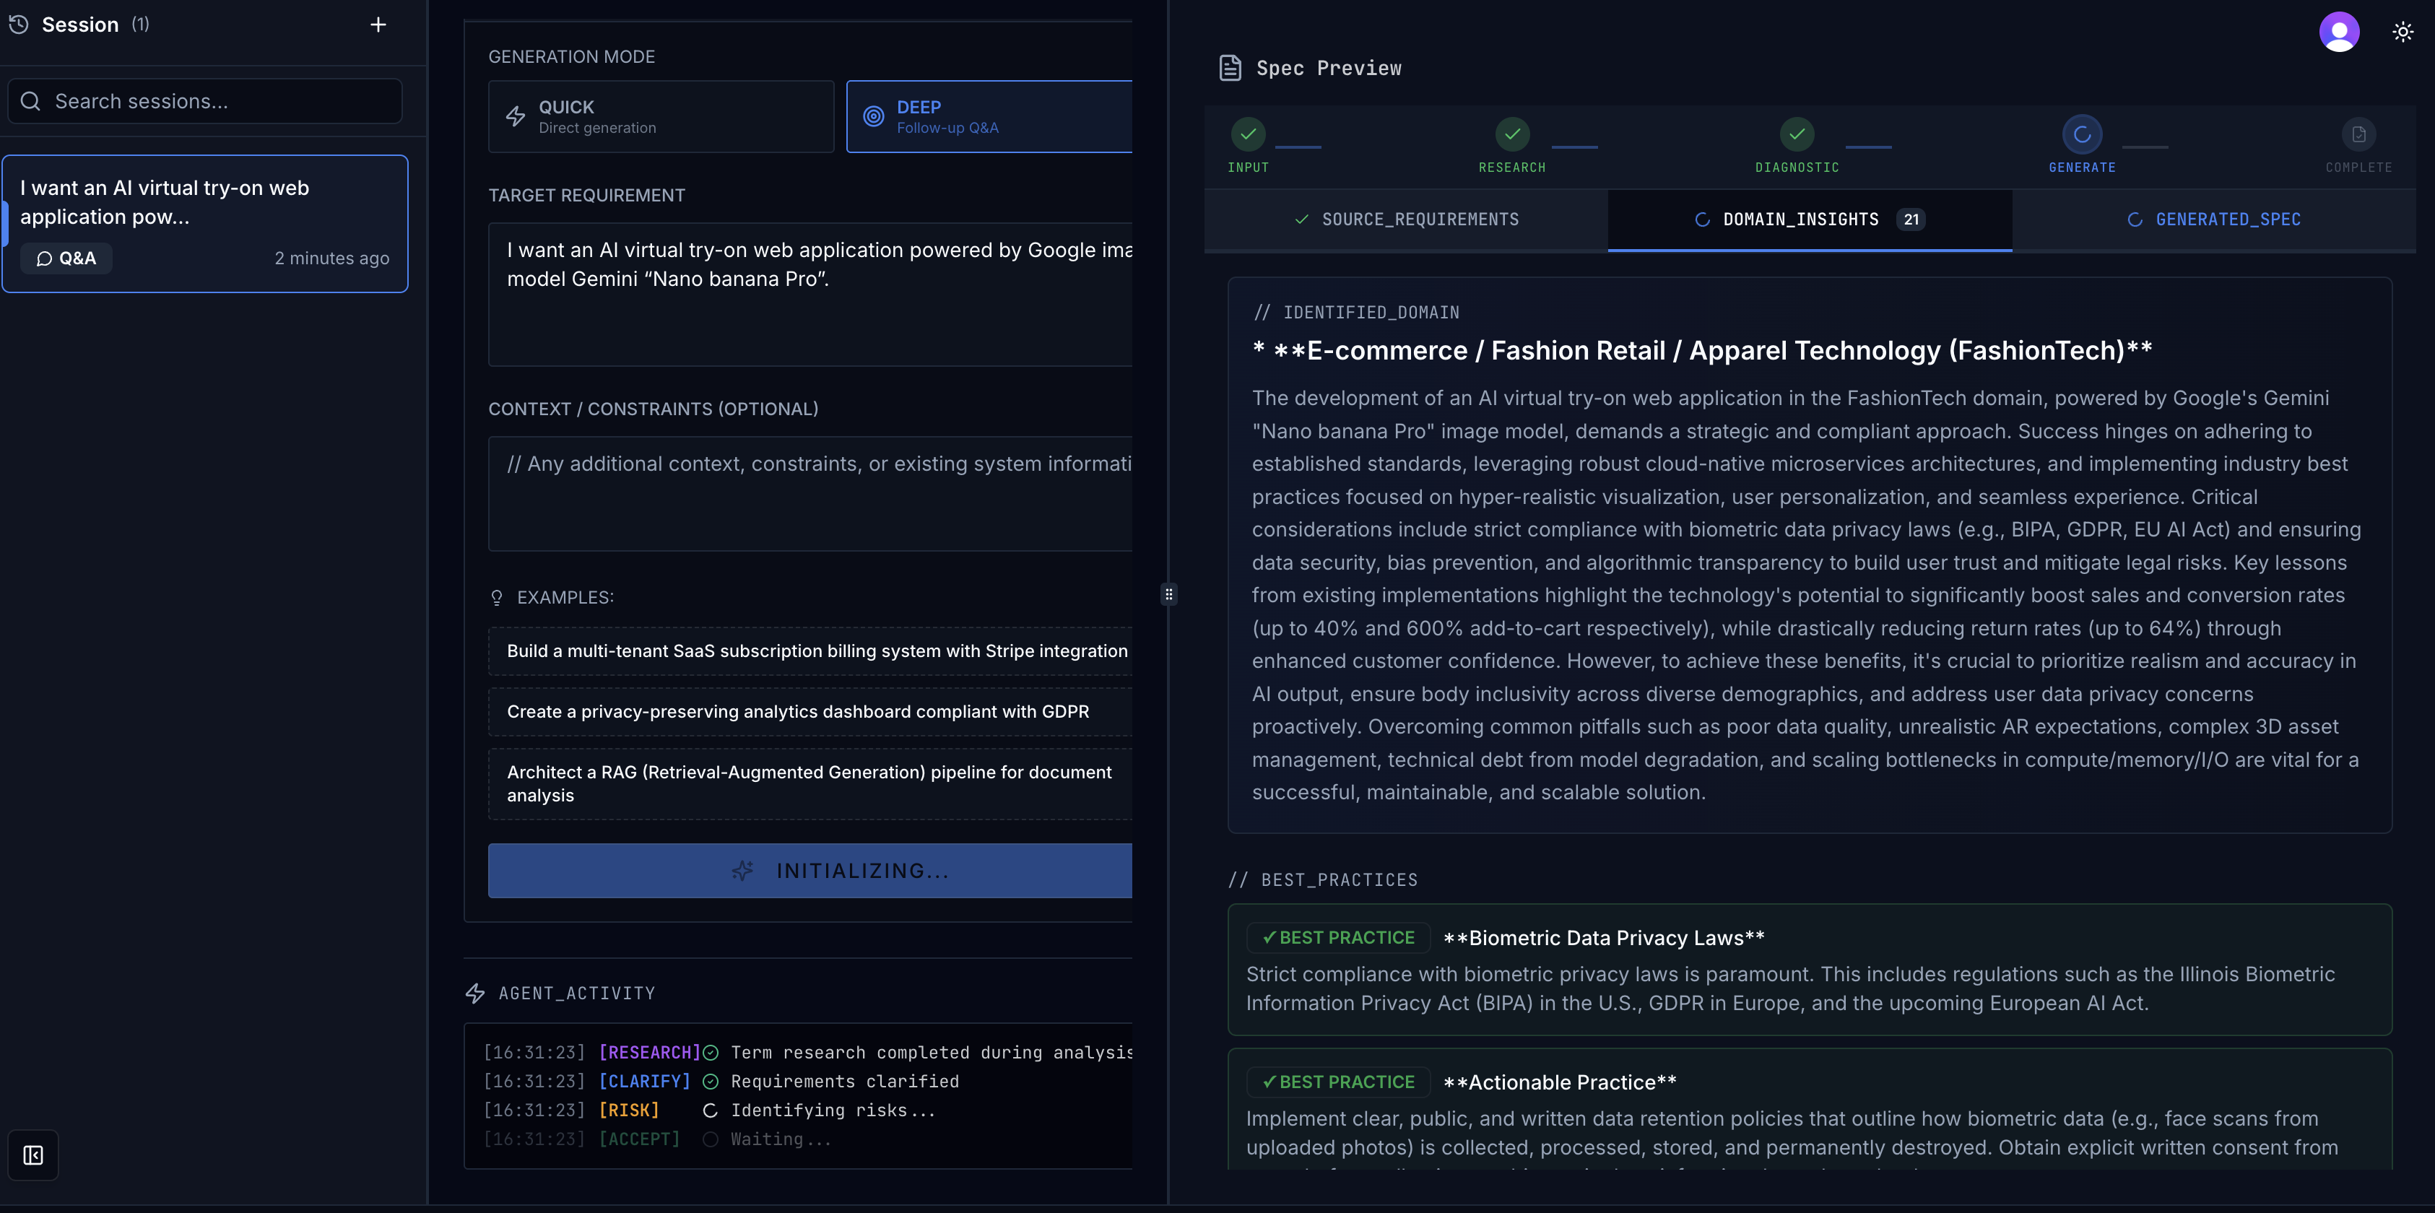The height and width of the screenshot is (1213, 2435).
Task: Use the Stripe billing system example
Action: (816, 651)
